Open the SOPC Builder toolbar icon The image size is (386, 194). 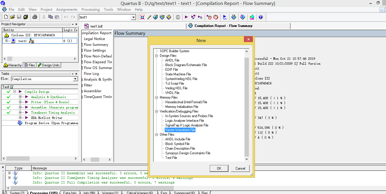(x=252, y=17)
